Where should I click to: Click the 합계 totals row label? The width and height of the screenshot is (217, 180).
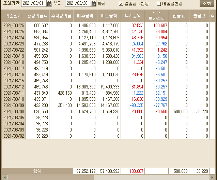click(x=37, y=171)
